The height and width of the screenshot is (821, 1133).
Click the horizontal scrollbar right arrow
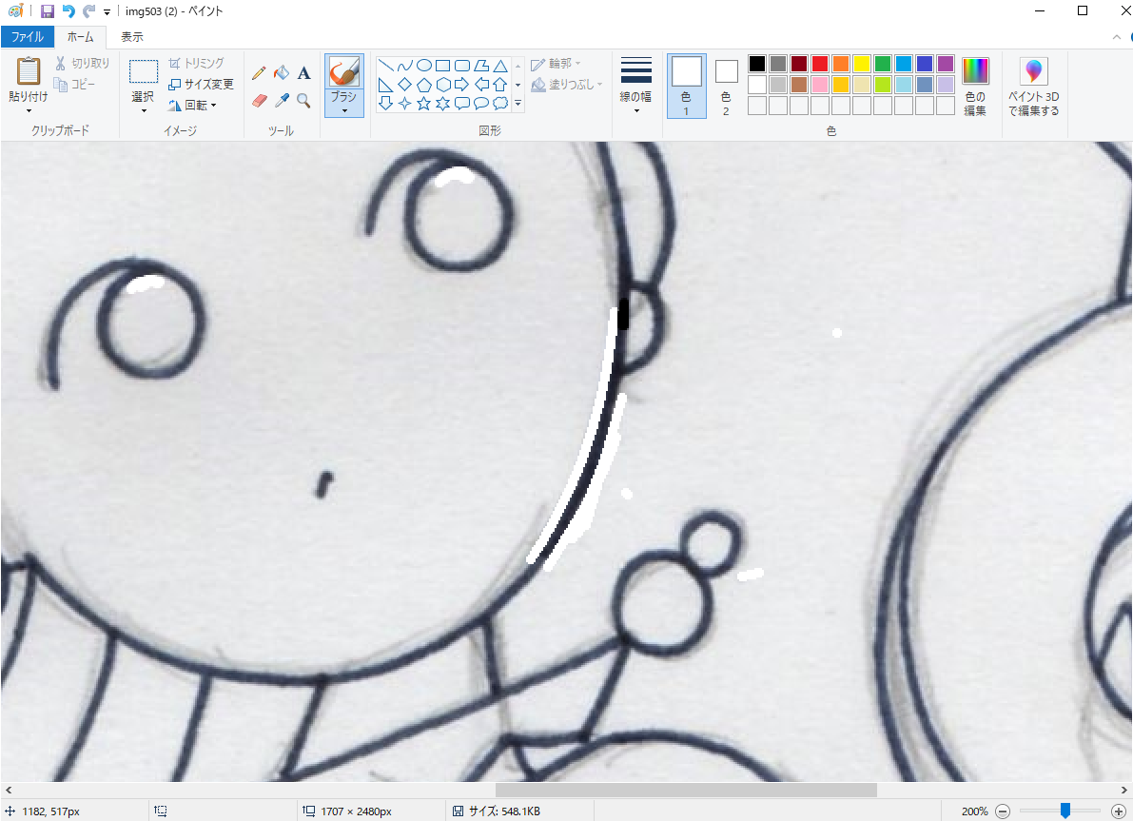point(1124,790)
